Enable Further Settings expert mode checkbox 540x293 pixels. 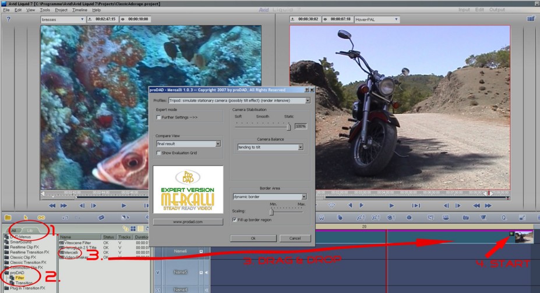point(158,117)
